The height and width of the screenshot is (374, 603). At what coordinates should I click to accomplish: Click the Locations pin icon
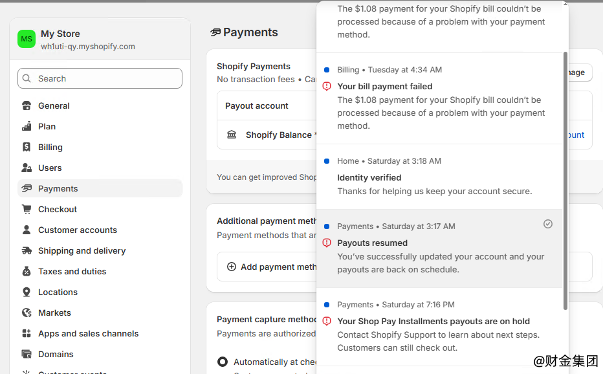[x=27, y=292]
